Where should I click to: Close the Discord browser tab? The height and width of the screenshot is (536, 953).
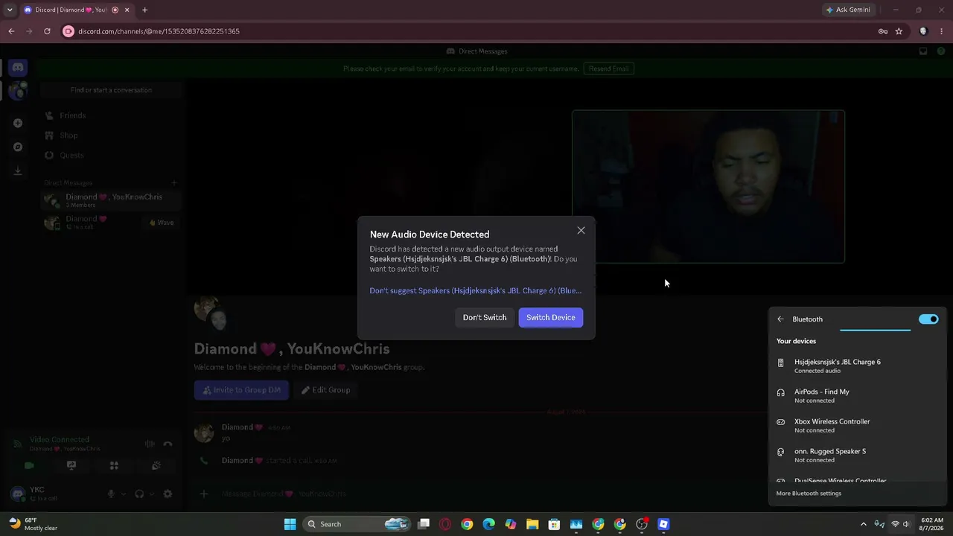(x=127, y=10)
